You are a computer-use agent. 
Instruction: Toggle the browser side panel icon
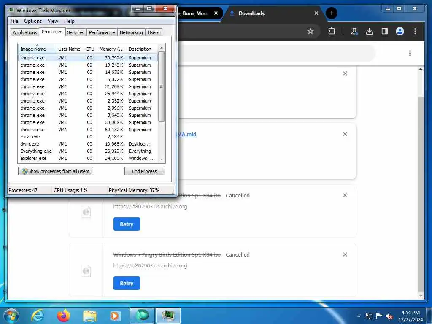click(385, 31)
